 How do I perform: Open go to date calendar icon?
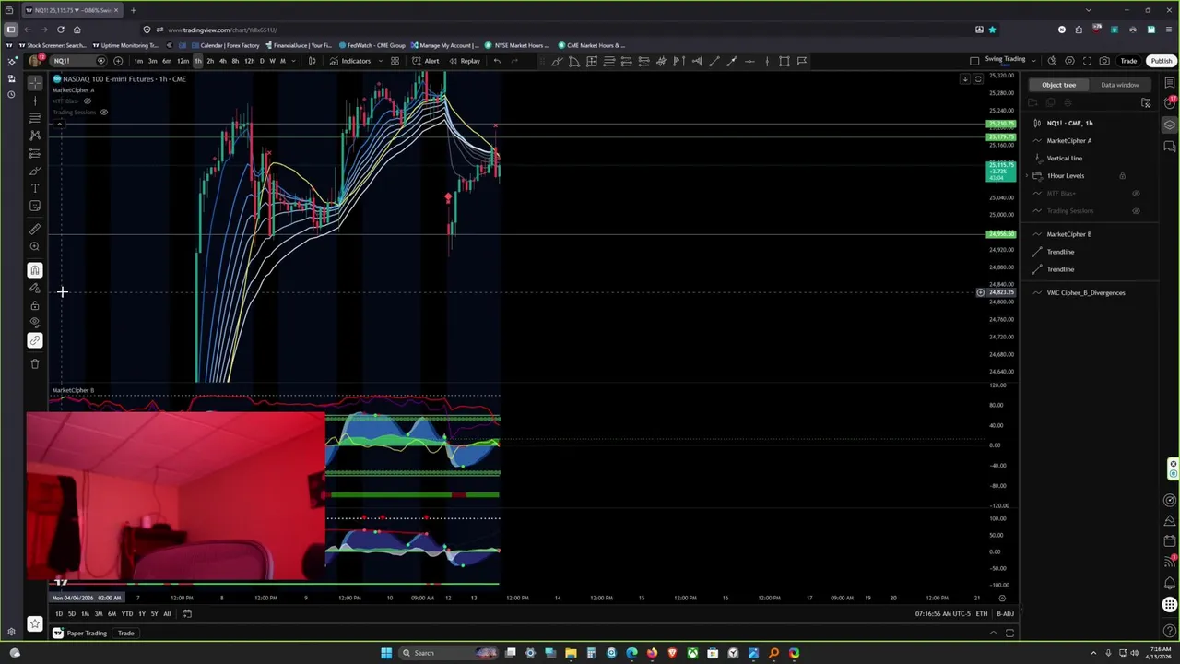(x=187, y=613)
